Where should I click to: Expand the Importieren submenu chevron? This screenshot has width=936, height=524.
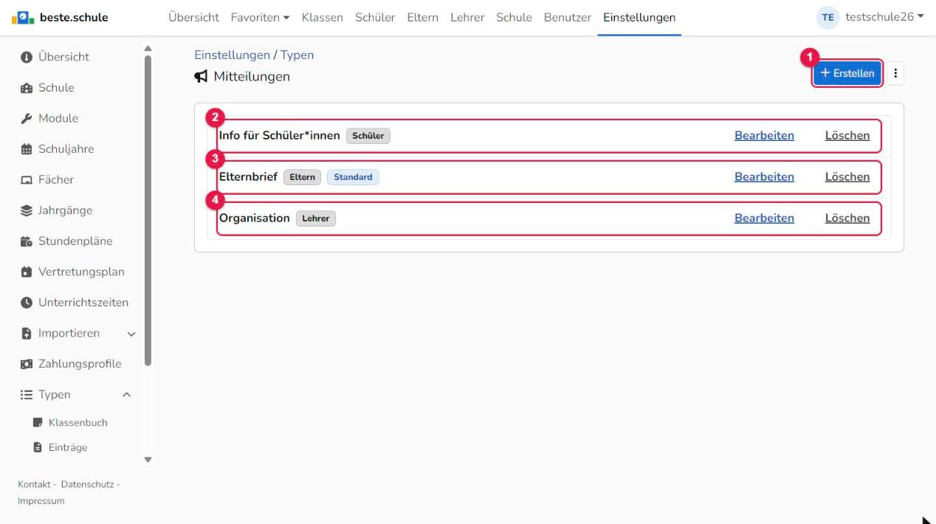(x=131, y=334)
